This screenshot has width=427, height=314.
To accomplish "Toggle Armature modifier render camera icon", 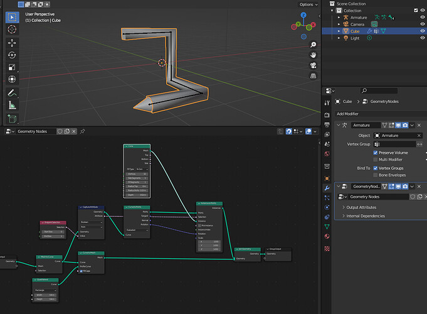I will pos(405,125).
